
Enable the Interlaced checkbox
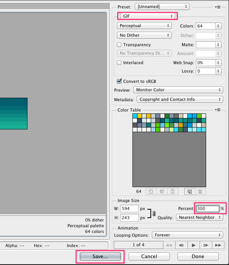[119, 63]
